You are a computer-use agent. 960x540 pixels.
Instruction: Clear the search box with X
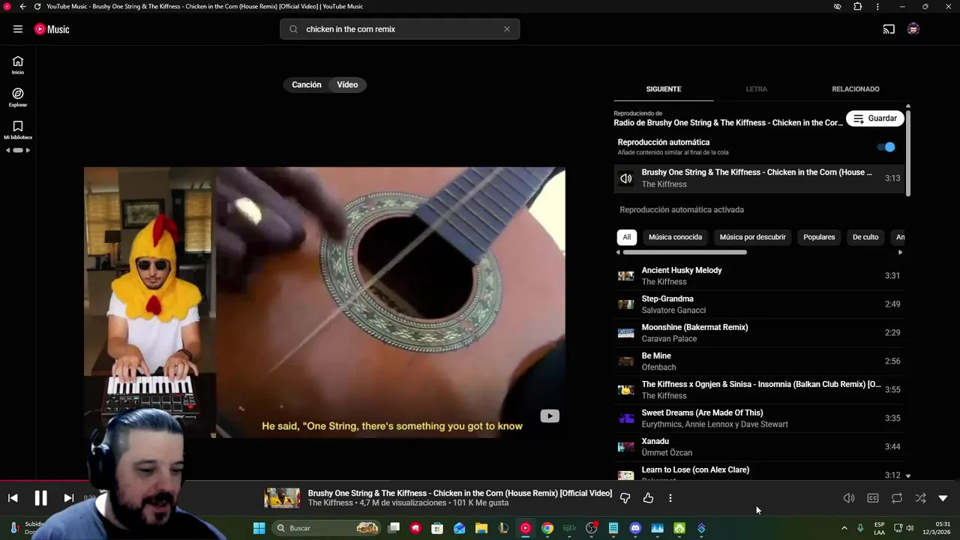pyautogui.click(x=507, y=29)
